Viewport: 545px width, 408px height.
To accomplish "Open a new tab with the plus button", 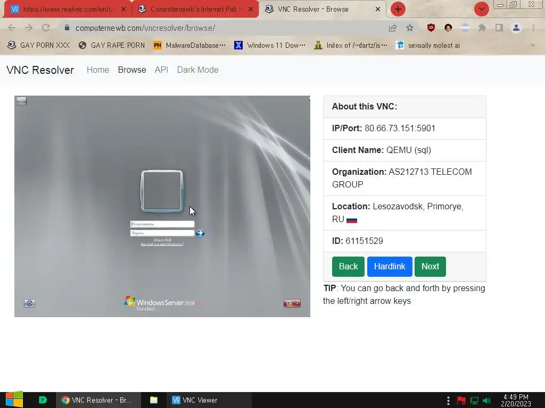I will click(x=398, y=9).
